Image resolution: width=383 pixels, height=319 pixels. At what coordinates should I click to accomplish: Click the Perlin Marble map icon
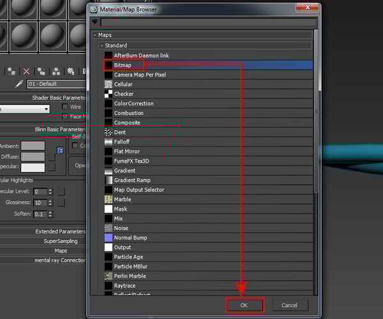coord(109,276)
